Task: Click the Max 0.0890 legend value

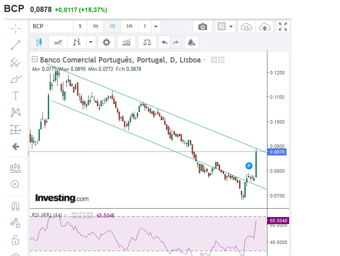Action: click(x=73, y=69)
